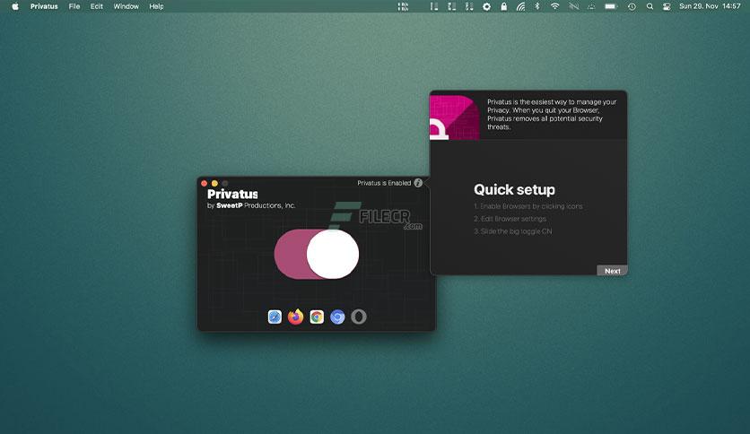Minimize Privatus window with yellow button
The height and width of the screenshot is (434, 750).
pyautogui.click(x=214, y=183)
